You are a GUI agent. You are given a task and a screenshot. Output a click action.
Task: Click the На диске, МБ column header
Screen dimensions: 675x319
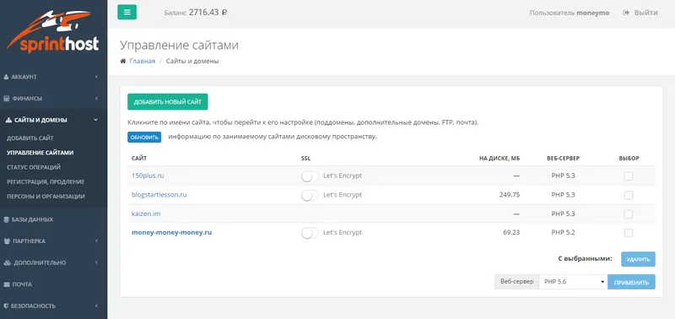pyautogui.click(x=499, y=159)
